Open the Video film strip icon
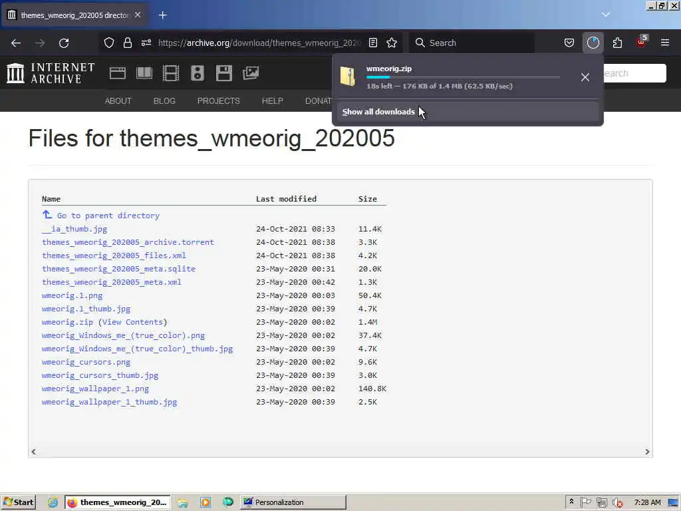 (171, 73)
